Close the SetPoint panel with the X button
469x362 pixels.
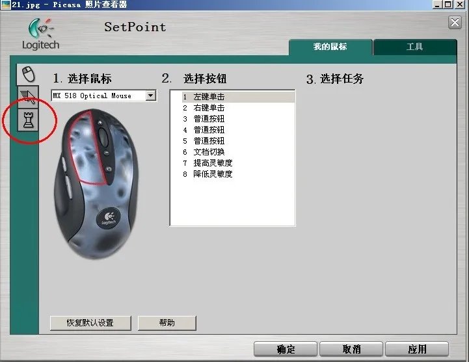pyautogui.click(x=455, y=22)
